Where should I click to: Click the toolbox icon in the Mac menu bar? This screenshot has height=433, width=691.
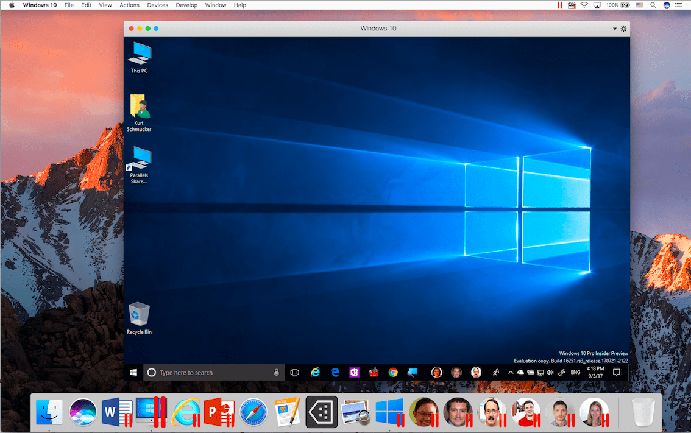click(x=572, y=5)
